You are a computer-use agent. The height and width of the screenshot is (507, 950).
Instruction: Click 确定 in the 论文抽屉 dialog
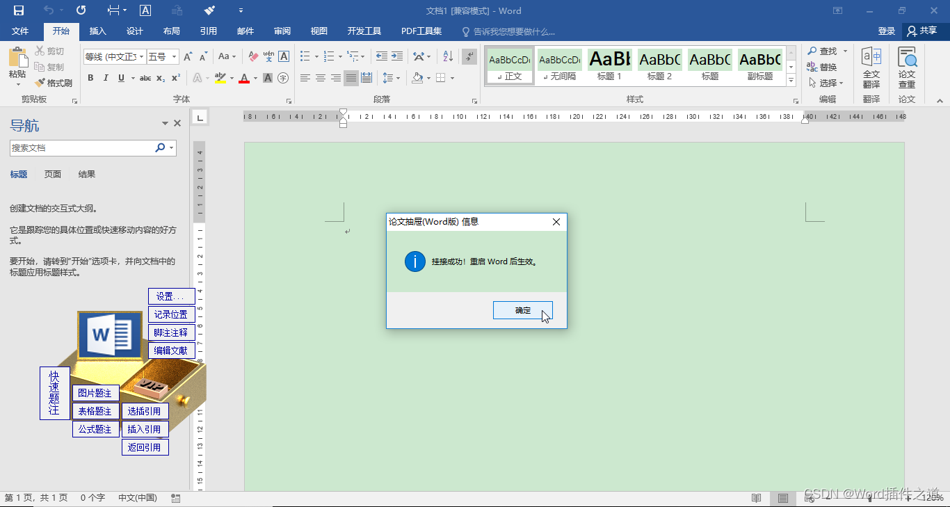(x=523, y=310)
